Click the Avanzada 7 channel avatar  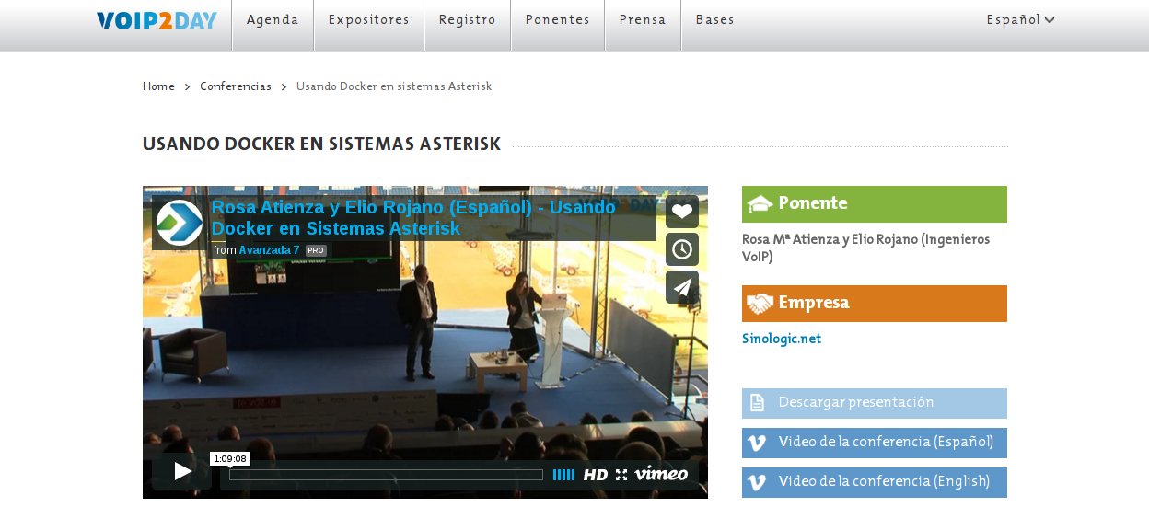coord(180,223)
